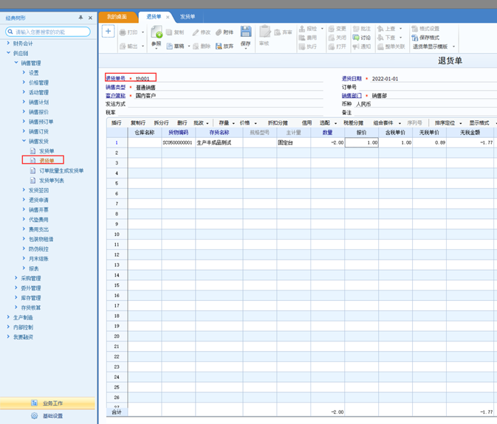
Task: Click the new document plus icon
Action: click(x=108, y=31)
